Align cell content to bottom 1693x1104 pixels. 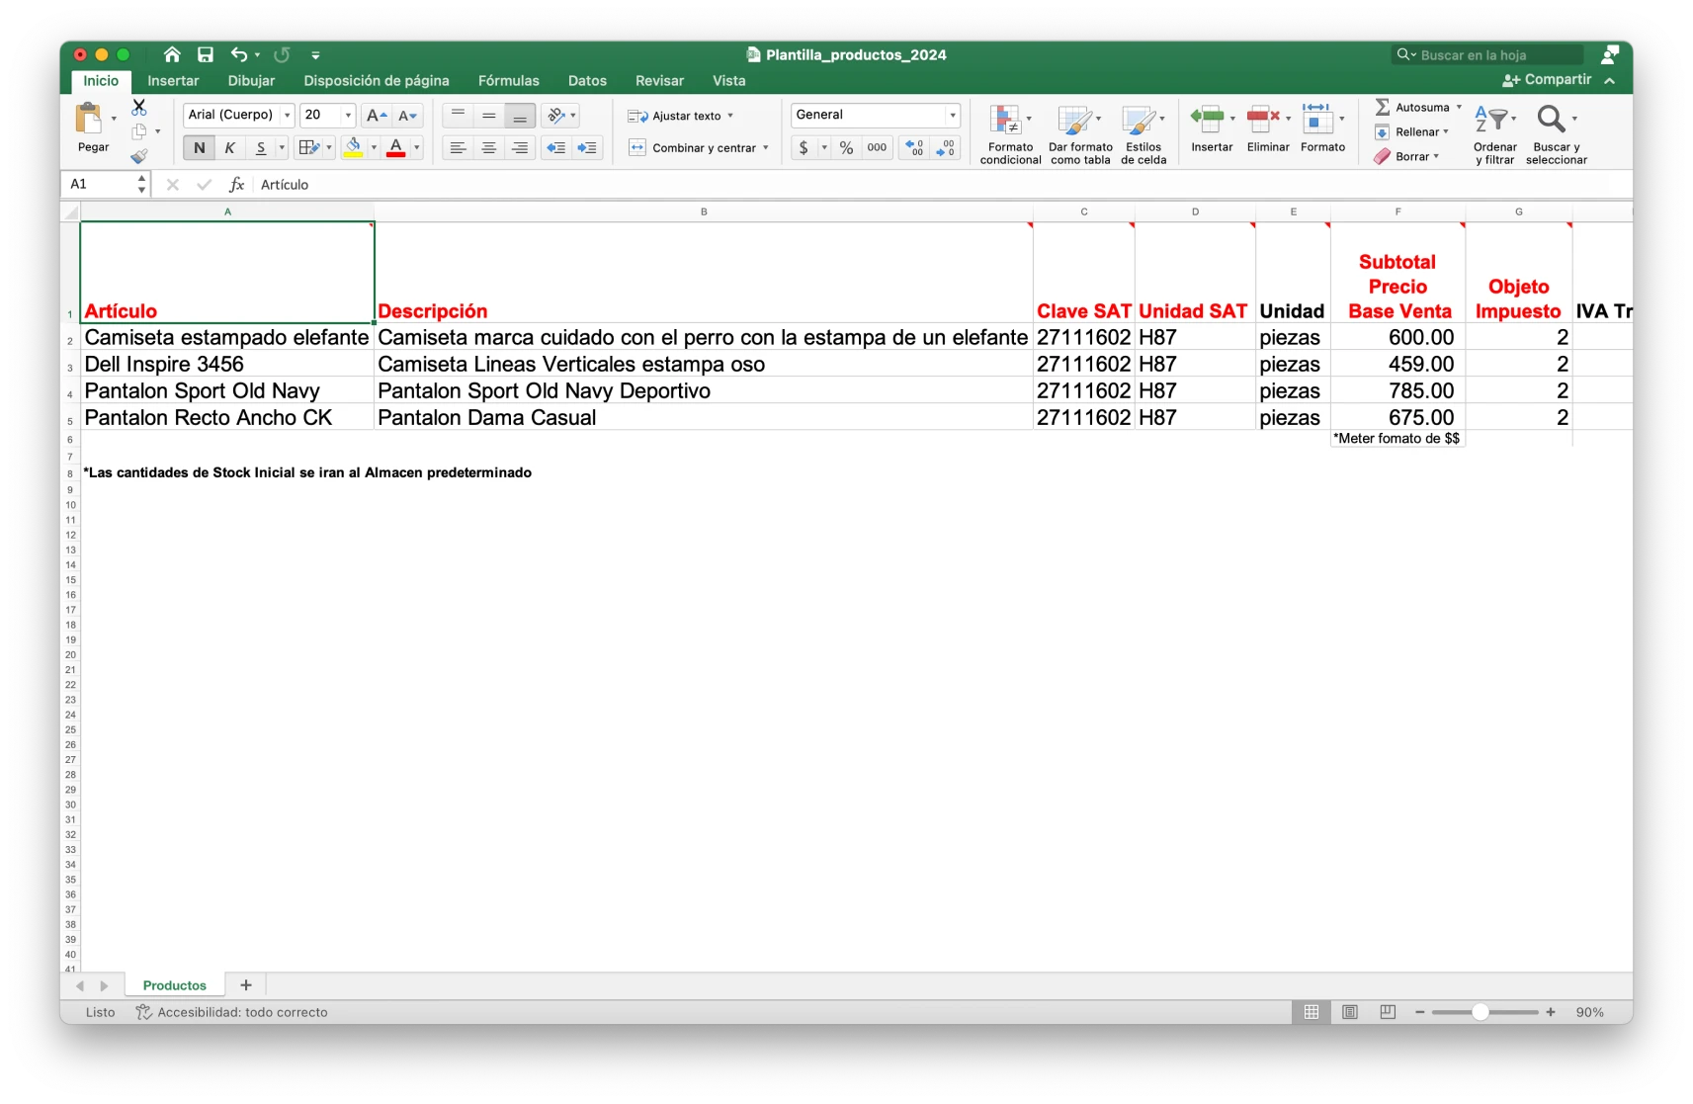click(x=520, y=116)
